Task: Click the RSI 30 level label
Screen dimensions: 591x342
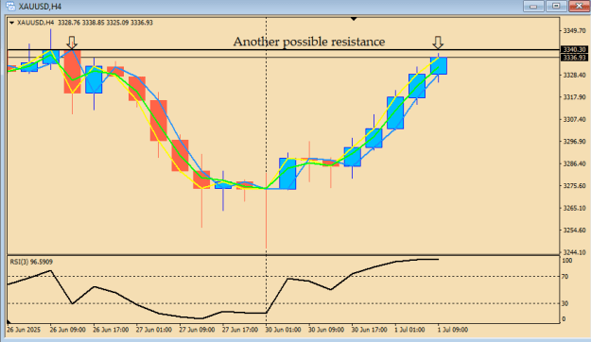Action: click(565, 303)
